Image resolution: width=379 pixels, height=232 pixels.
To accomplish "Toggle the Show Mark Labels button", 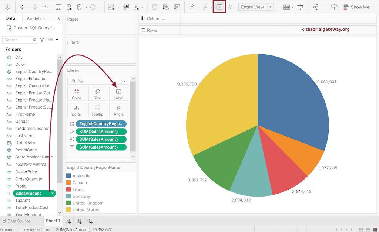I will click(219, 7).
